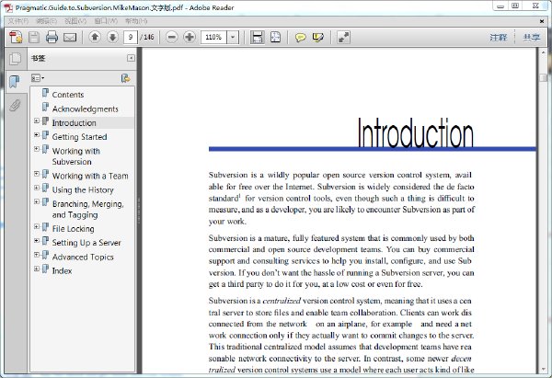
Task: Go to Advanced Topics bookmark label
Action: click(x=83, y=257)
